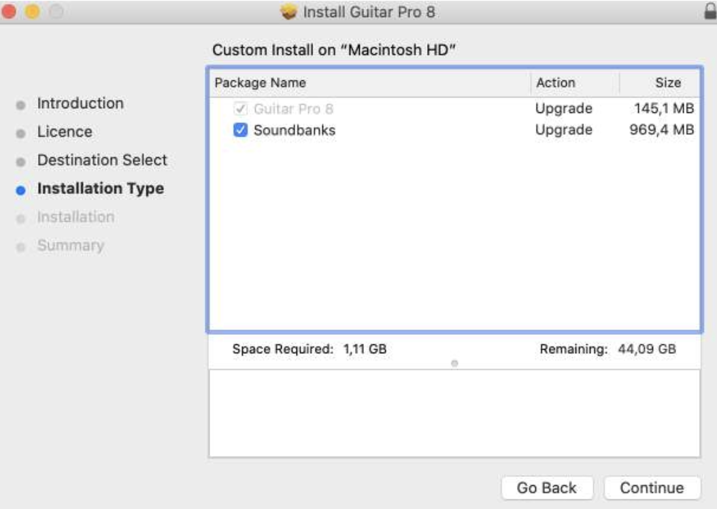The width and height of the screenshot is (717, 509).
Task: Sort by the Package Name column header
Action: coord(261,82)
